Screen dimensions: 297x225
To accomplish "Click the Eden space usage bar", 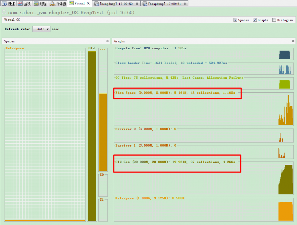I will 103,132.
